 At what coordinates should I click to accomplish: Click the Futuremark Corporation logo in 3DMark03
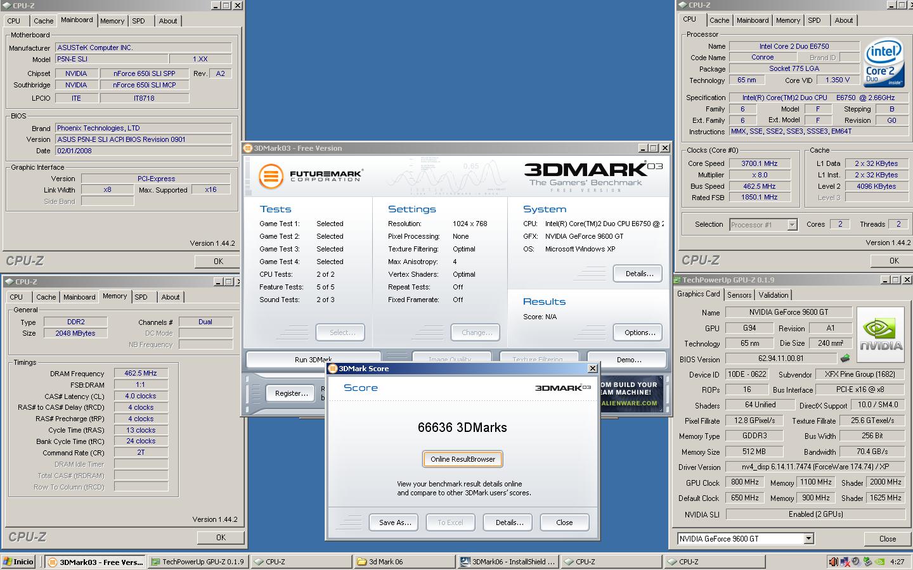coord(310,175)
